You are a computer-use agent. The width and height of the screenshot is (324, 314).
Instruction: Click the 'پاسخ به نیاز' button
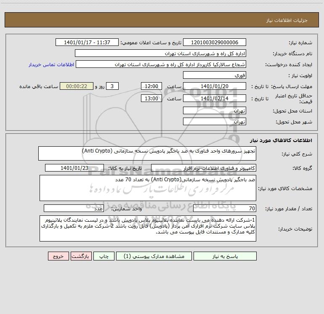click(225, 256)
